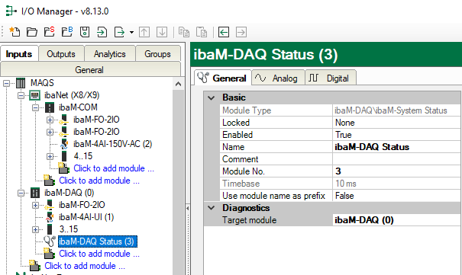Switch to the Outputs tab

point(61,54)
